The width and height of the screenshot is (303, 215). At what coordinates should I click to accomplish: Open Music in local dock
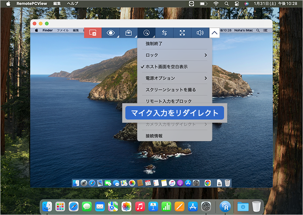tap(140, 207)
